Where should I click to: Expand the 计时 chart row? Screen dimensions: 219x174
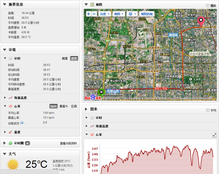(x=87, y=118)
